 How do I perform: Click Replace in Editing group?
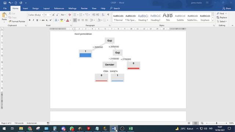222,18
